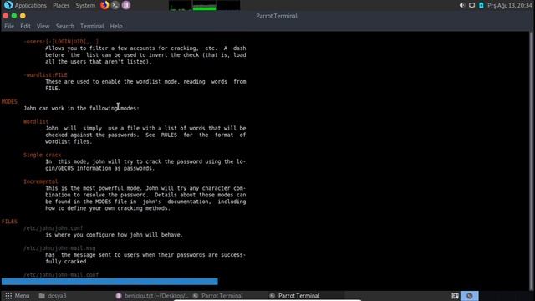535x301 pixels.
Task: Launch the terminal from the panel launcher icon
Action: click(x=115, y=5)
